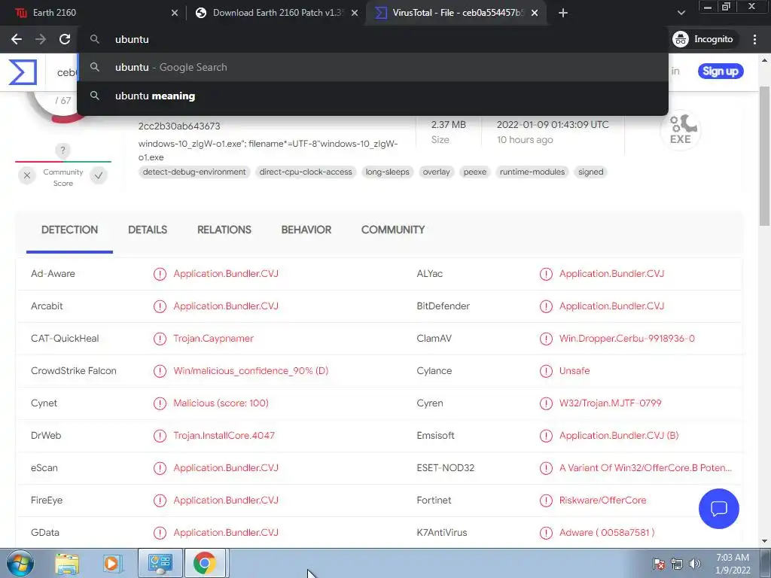
Task: Click the scrollbar down arrow
Action: (x=765, y=542)
